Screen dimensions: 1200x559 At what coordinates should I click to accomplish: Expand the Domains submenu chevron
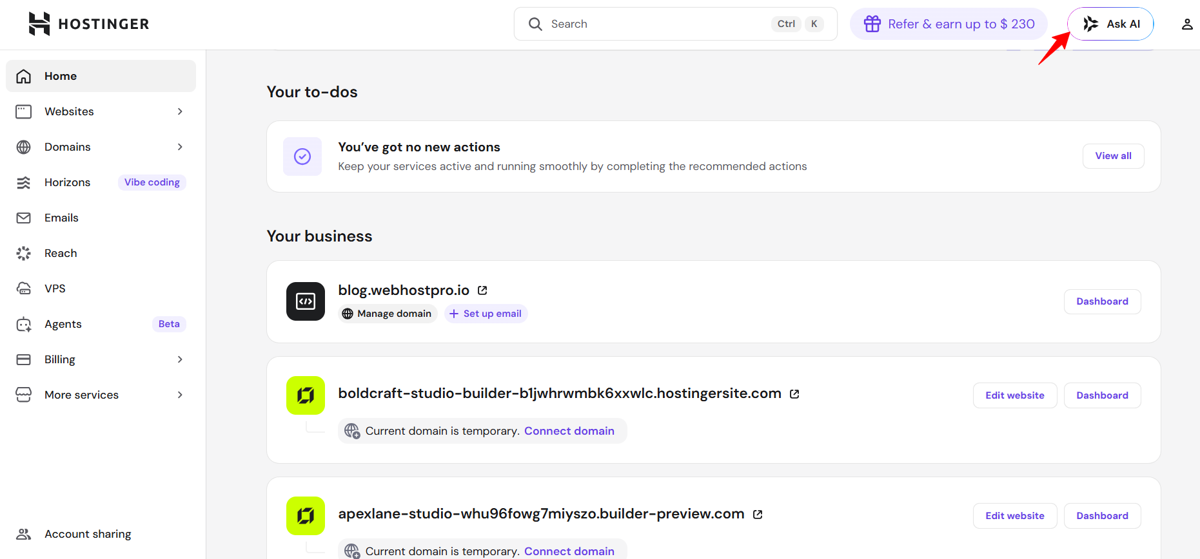(180, 147)
